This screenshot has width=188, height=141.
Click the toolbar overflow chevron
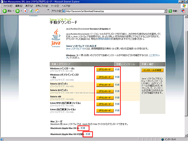click(48, 10)
